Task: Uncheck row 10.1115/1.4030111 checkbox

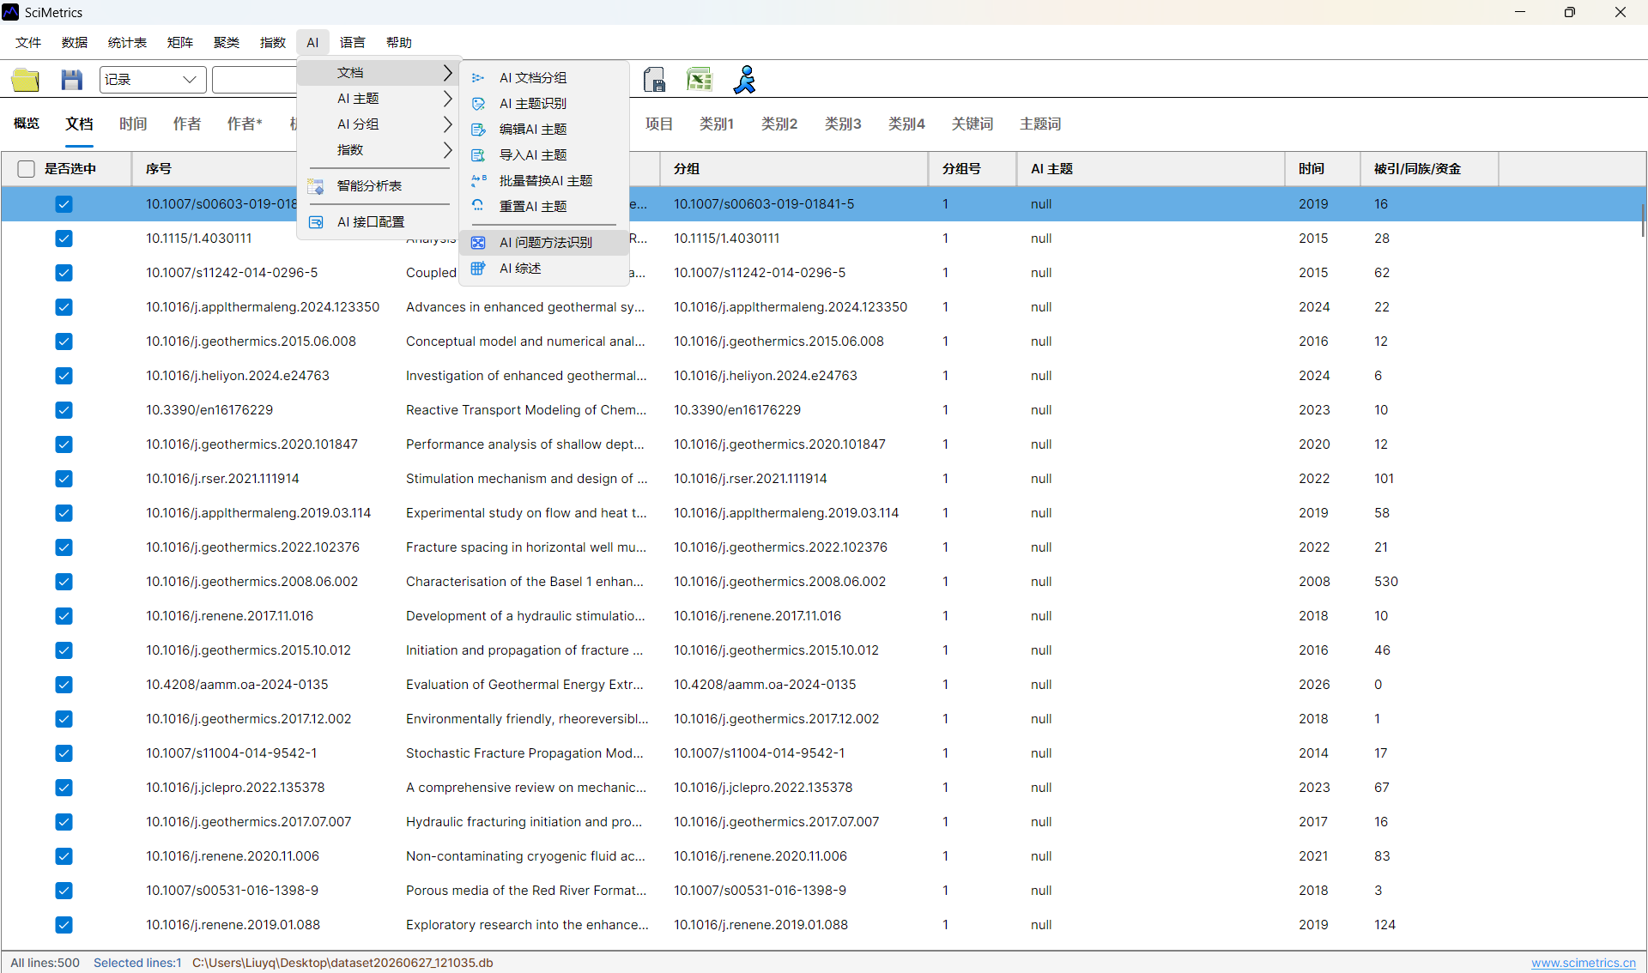Action: click(64, 239)
